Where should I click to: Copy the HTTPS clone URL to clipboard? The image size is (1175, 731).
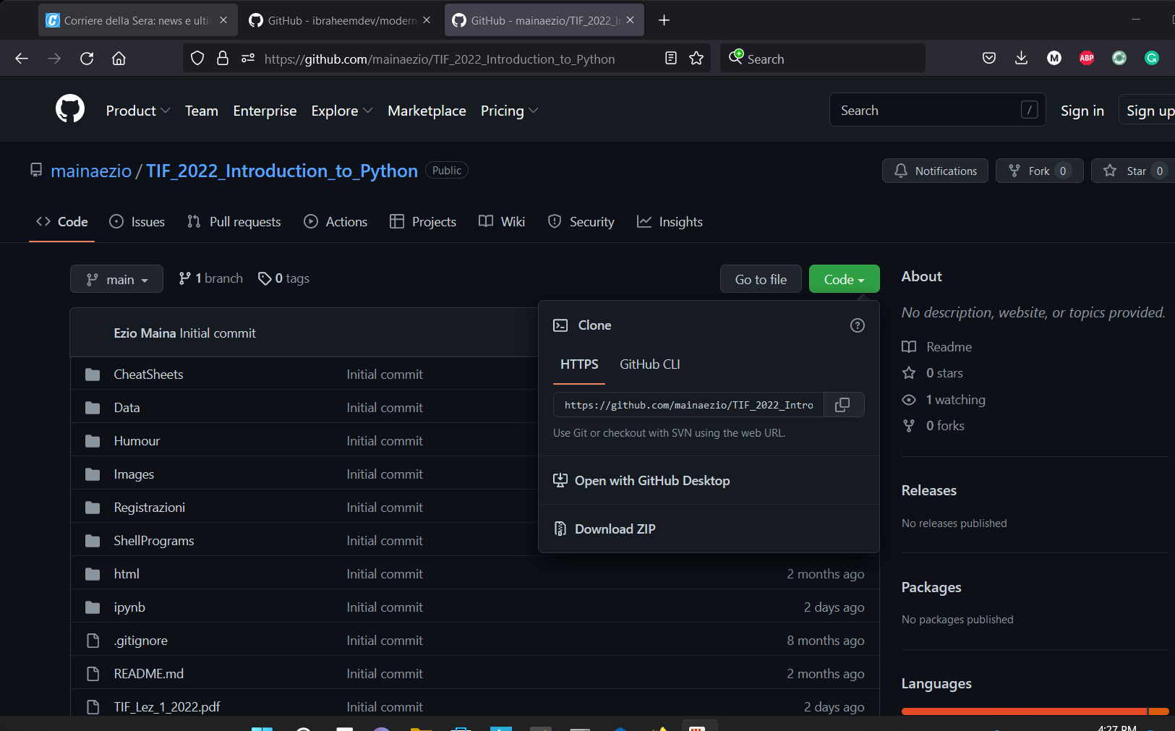pos(843,405)
